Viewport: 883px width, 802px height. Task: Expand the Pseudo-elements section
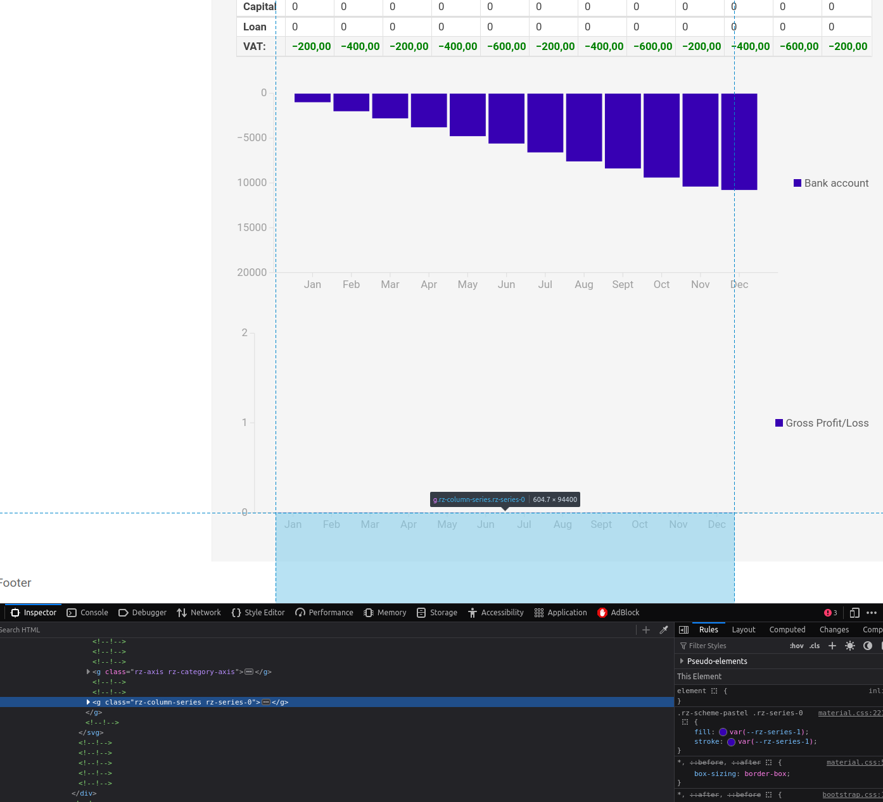[682, 661]
